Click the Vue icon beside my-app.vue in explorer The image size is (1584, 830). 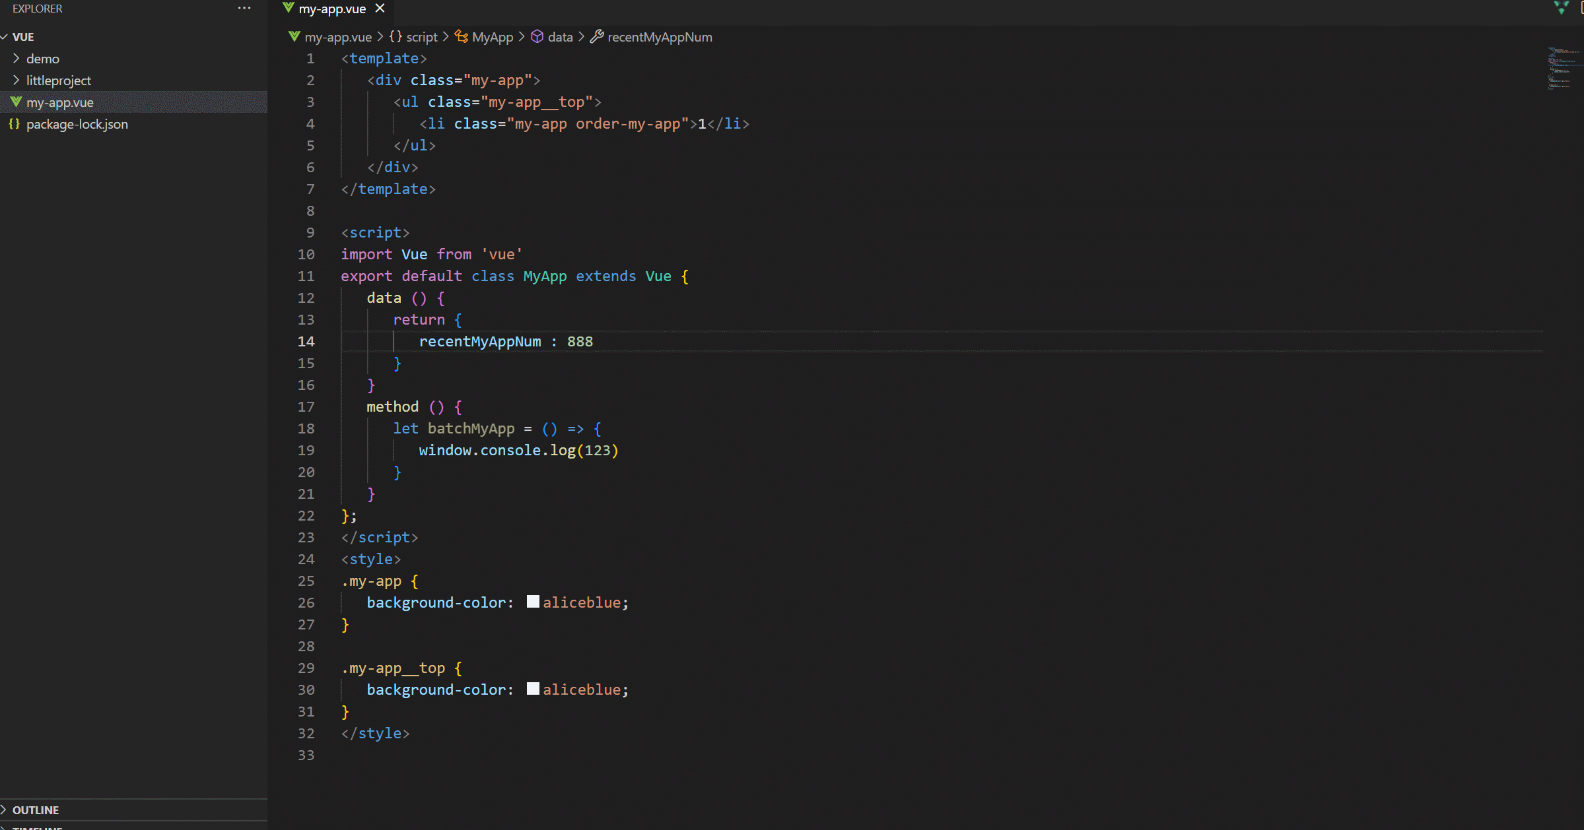(x=17, y=102)
